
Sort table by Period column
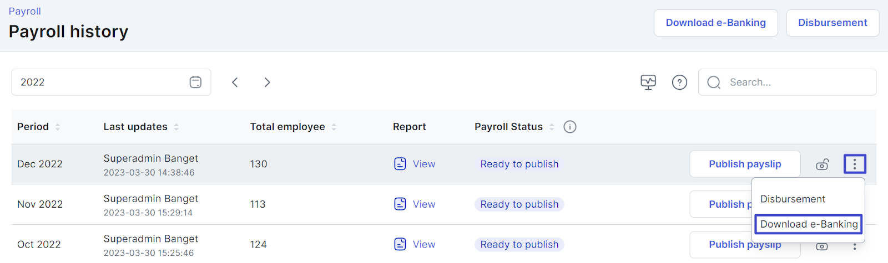click(57, 127)
